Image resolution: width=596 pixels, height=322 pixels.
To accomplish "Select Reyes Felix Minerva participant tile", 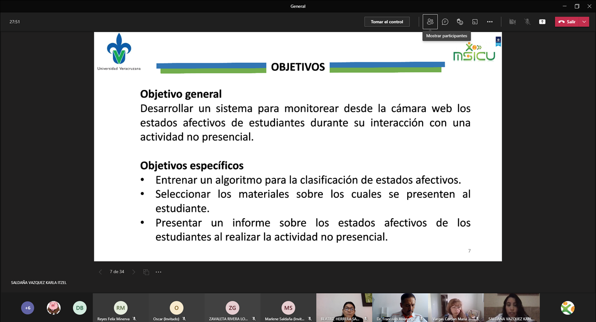I will (121, 308).
